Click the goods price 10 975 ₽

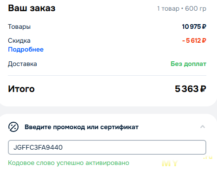[x=194, y=26]
